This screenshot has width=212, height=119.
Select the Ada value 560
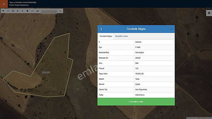click(137, 63)
